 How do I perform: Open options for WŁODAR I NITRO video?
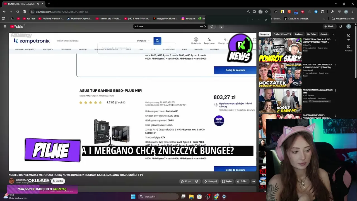335,90
